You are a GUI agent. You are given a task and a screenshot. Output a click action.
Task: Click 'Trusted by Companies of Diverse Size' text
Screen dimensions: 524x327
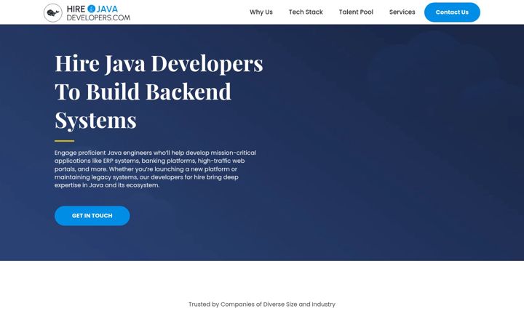pos(262,304)
